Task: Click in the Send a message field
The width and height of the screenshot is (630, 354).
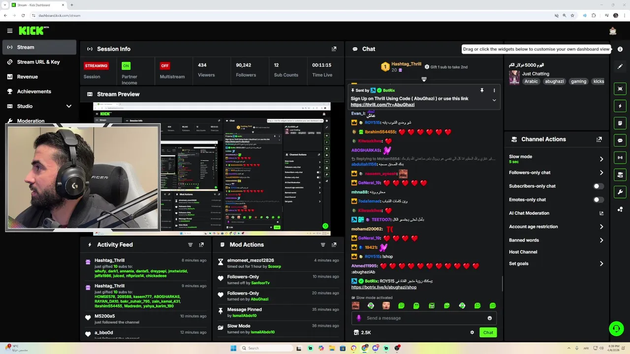Action: (x=424, y=318)
